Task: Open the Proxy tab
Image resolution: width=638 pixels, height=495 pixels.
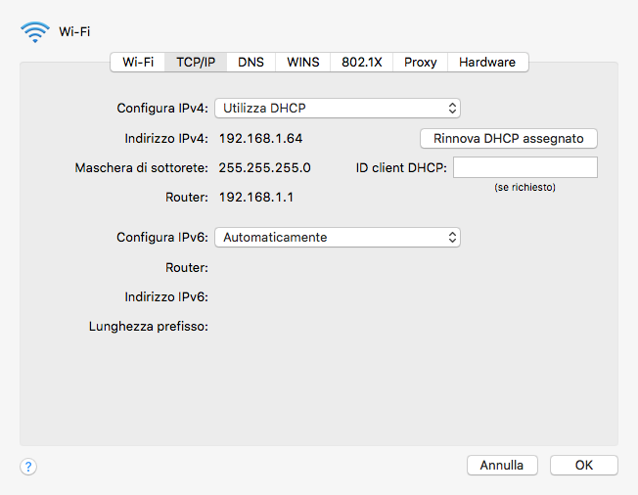Action: coord(420,62)
